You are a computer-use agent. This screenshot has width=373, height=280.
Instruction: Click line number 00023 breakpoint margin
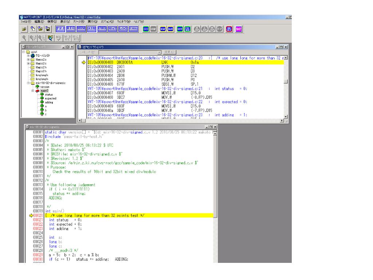click(x=38, y=229)
